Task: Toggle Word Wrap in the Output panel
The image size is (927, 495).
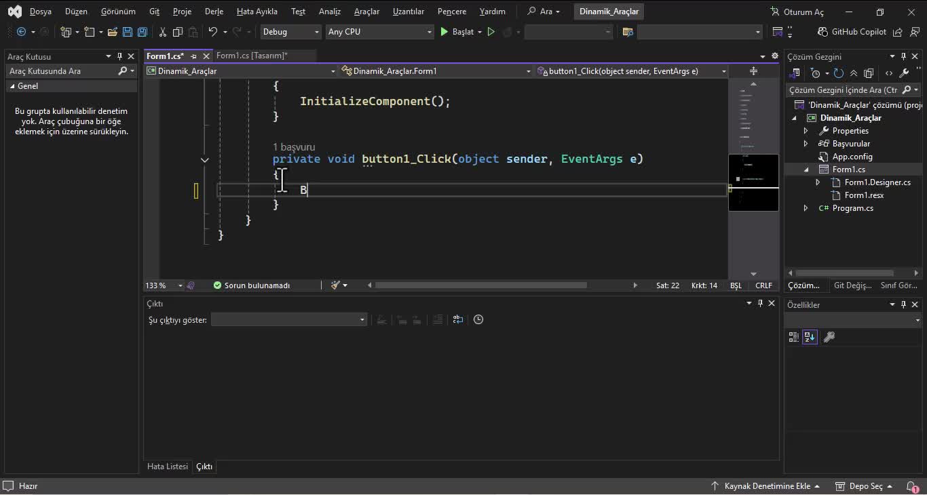Action: pos(458,319)
